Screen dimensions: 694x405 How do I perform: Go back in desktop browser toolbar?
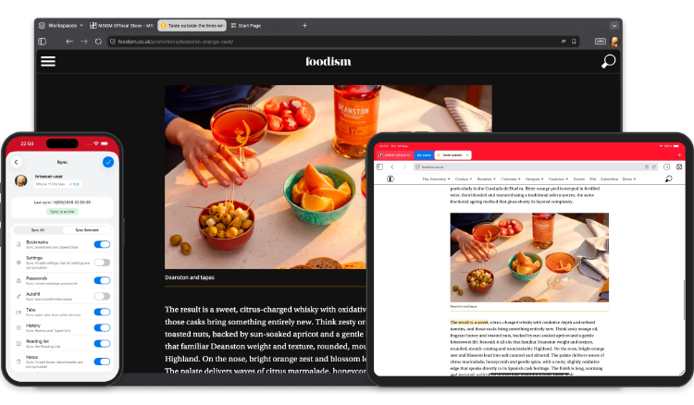(x=69, y=42)
